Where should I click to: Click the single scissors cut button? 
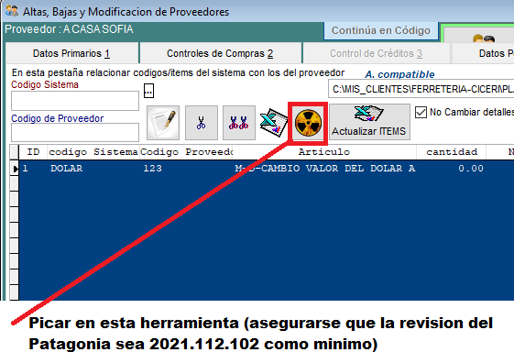click(x=202, y=123)
